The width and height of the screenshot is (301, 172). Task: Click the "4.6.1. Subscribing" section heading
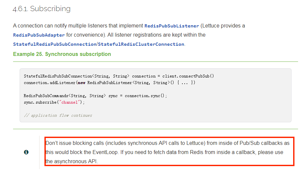pos(42,9)
